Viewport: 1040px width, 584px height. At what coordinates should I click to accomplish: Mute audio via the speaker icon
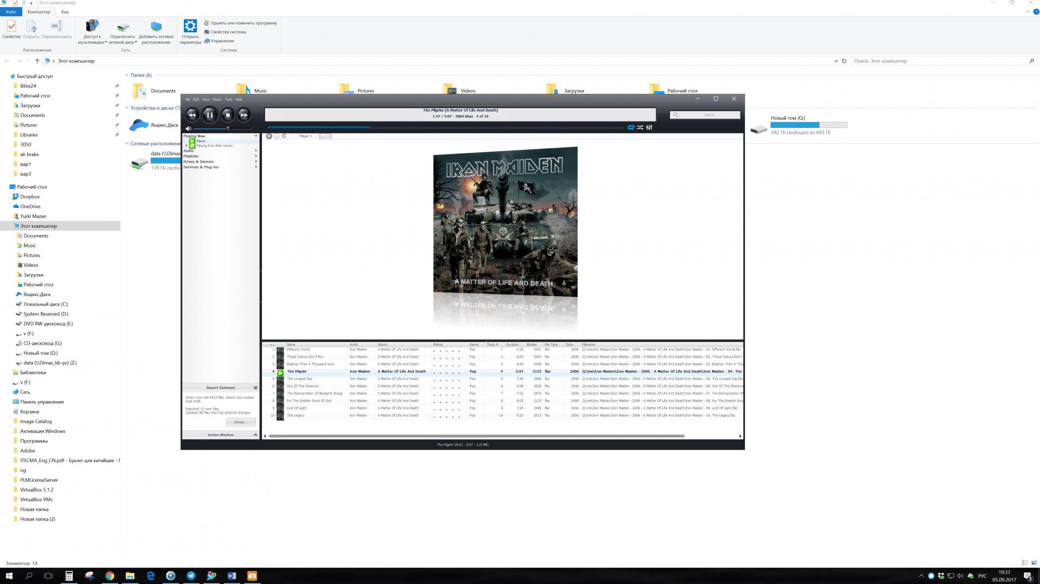coord(188,129)
